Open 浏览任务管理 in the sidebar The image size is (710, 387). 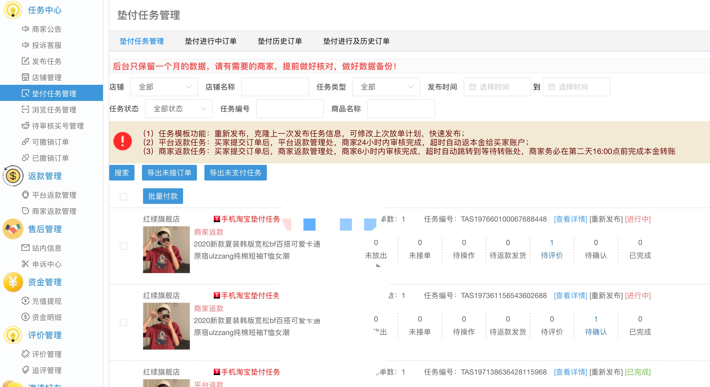coord(51,109)
